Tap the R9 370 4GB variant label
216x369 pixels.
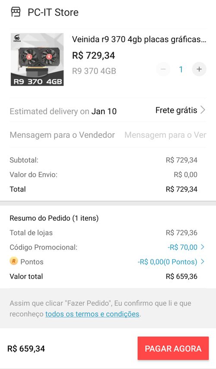(x=94, y=71)
